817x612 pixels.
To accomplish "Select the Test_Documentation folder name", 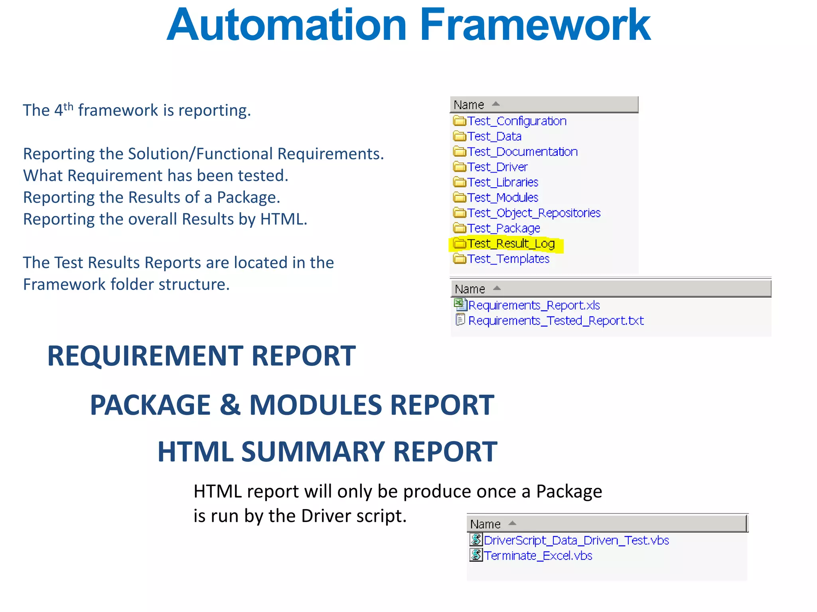I will (523, 151).
